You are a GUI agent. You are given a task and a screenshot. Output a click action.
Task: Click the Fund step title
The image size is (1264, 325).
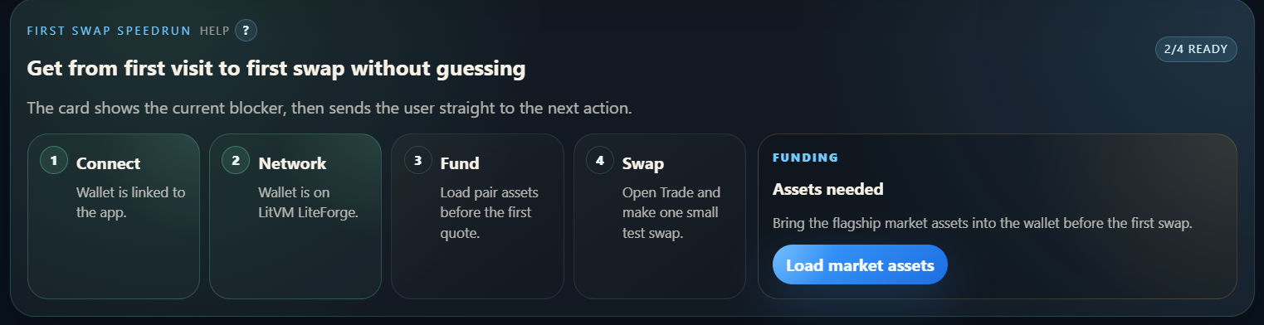click(x=460, y=163)
